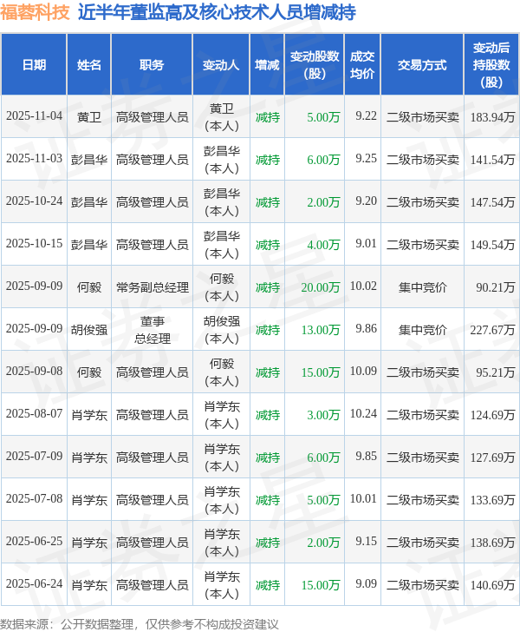Click the 变动股数(股) column header

[315, 64]
